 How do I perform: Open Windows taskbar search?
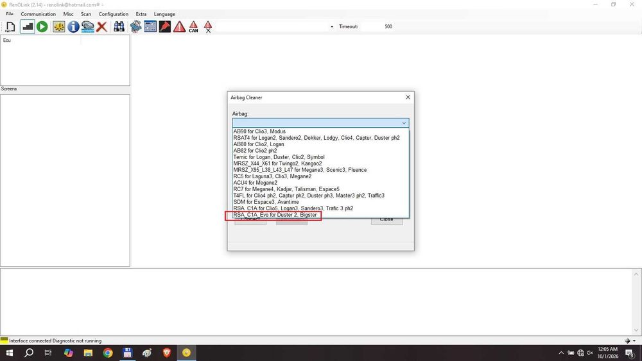29,353
